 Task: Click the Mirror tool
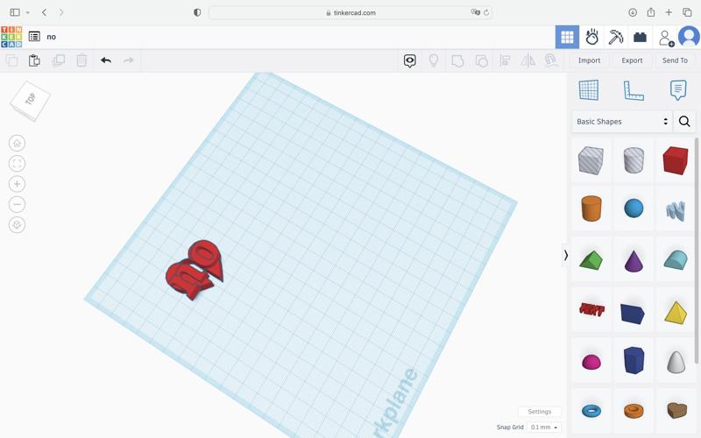click(x=528, y=60)
